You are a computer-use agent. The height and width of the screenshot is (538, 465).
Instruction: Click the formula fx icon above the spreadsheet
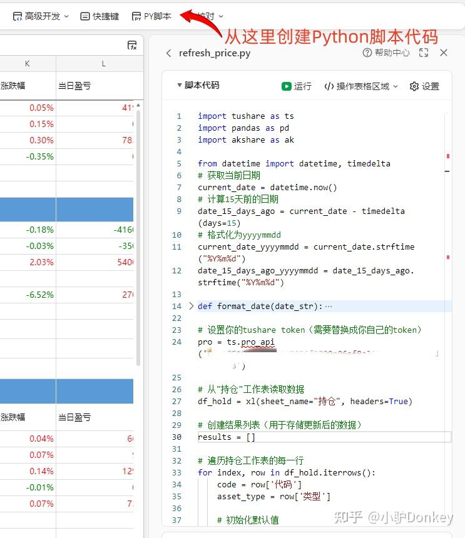pos(132,45)
